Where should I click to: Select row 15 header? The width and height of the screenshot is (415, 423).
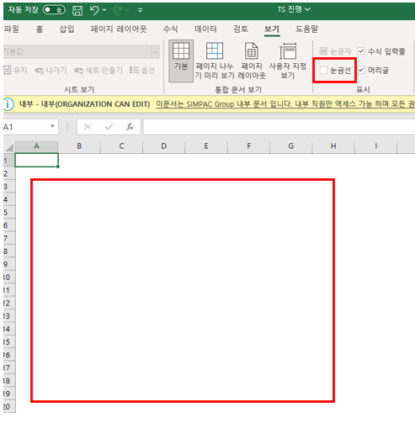(x=9, y=342)
